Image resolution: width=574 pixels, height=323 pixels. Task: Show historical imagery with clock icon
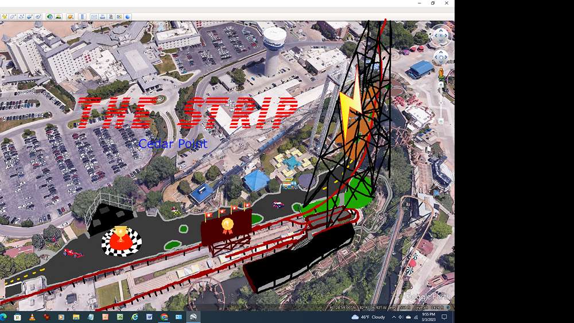tap(49, 17)
